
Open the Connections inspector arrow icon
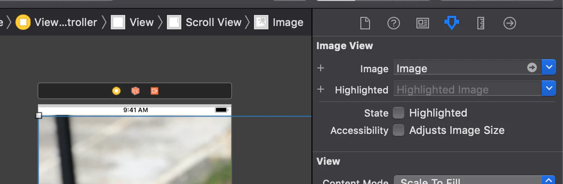[x=509, y=23]
